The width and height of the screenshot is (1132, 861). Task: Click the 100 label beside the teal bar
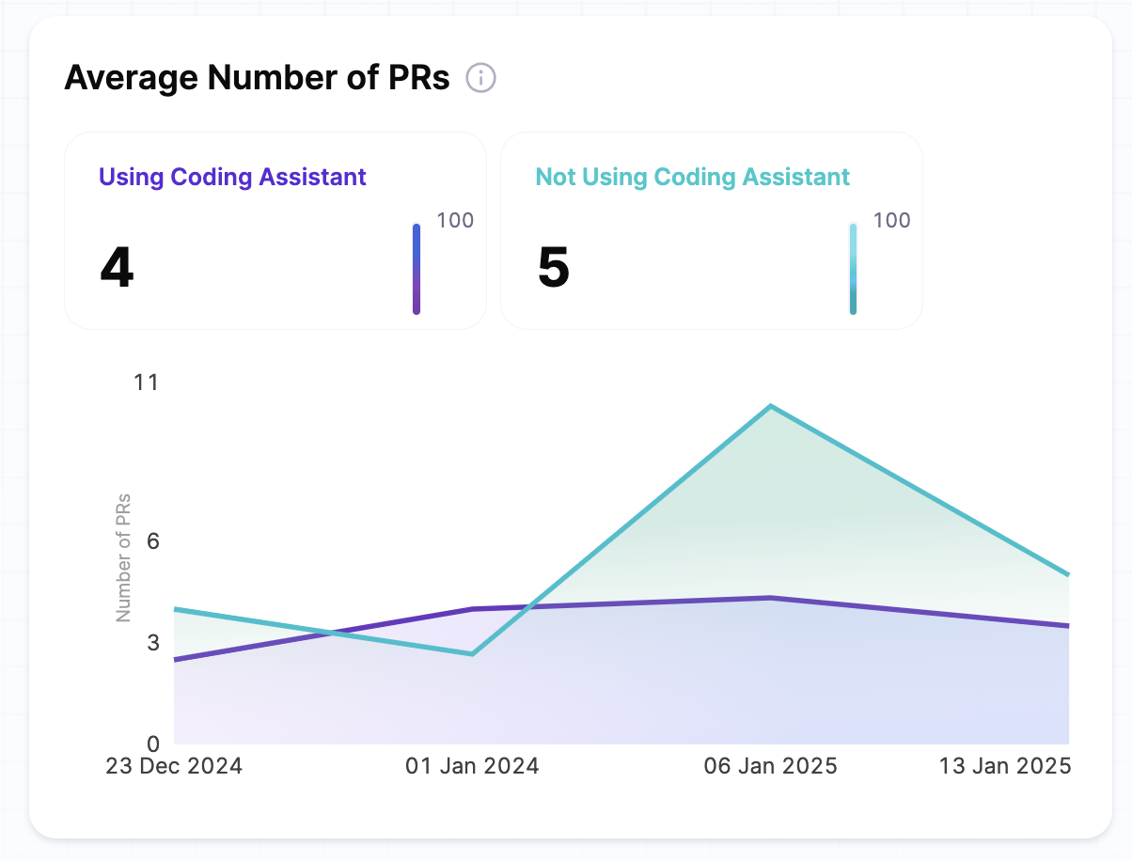click(x=891, y=221)
